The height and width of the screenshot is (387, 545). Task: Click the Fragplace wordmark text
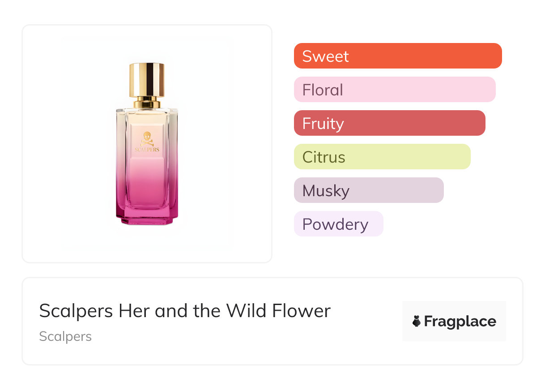(460, 321)
